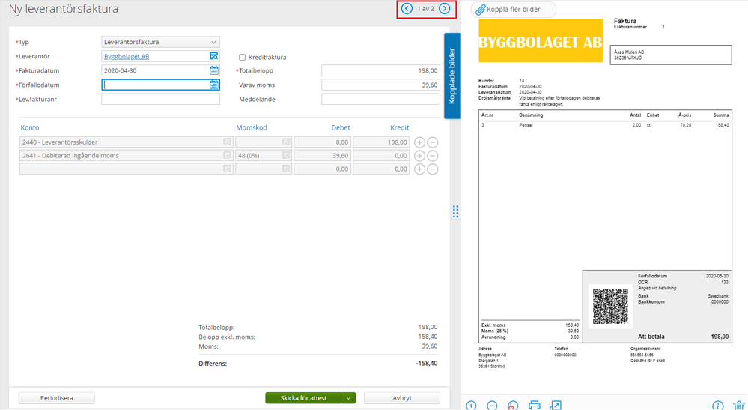Screen dimensions: 748x410
Task: Open the Momskod lookup on the 2641 row
Action: [285, 155]
